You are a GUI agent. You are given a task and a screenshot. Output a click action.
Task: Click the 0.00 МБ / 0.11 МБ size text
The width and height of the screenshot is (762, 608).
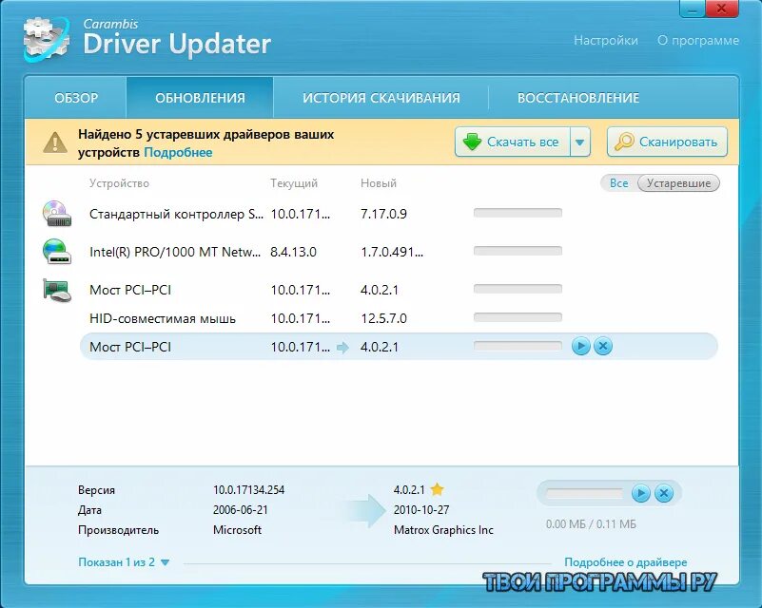591,524
